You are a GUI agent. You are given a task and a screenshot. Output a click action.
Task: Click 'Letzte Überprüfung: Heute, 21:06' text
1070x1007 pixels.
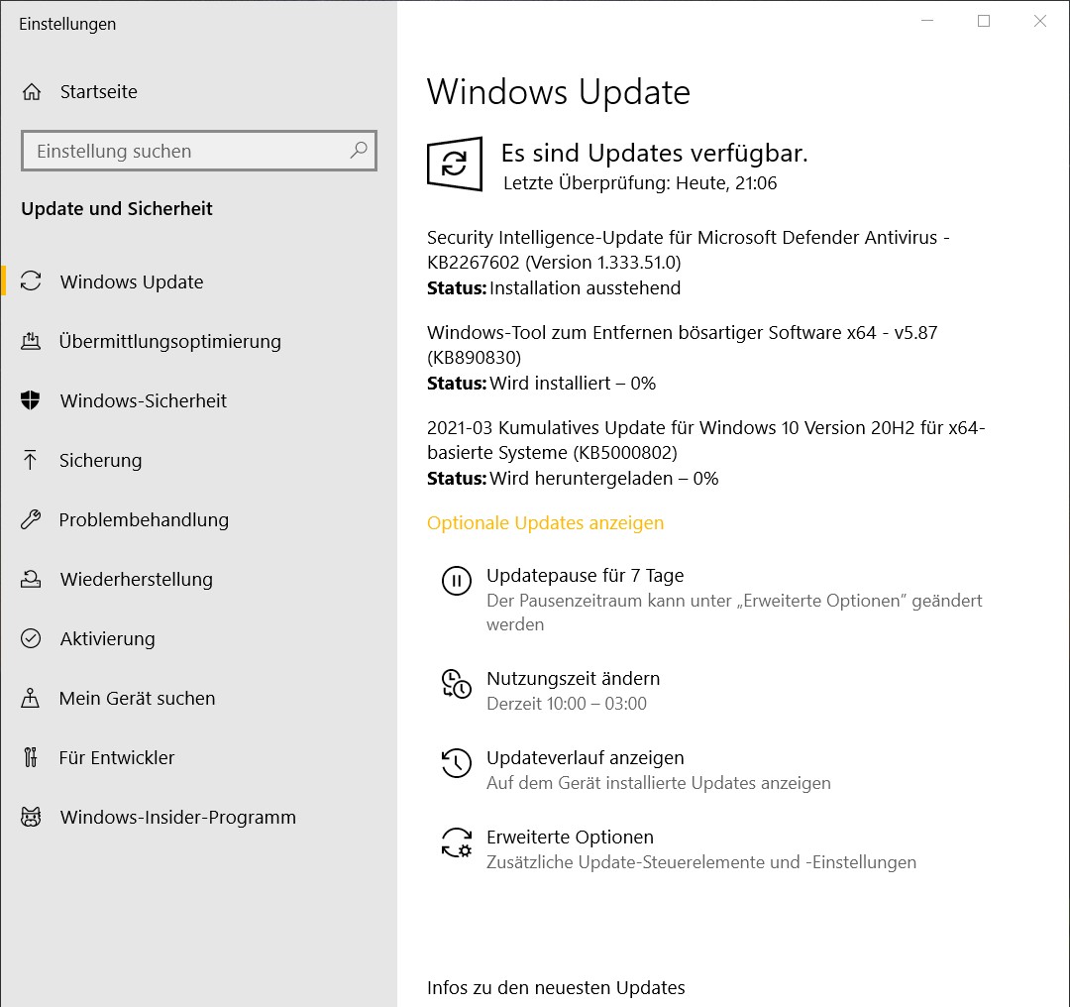coord(640,183)
